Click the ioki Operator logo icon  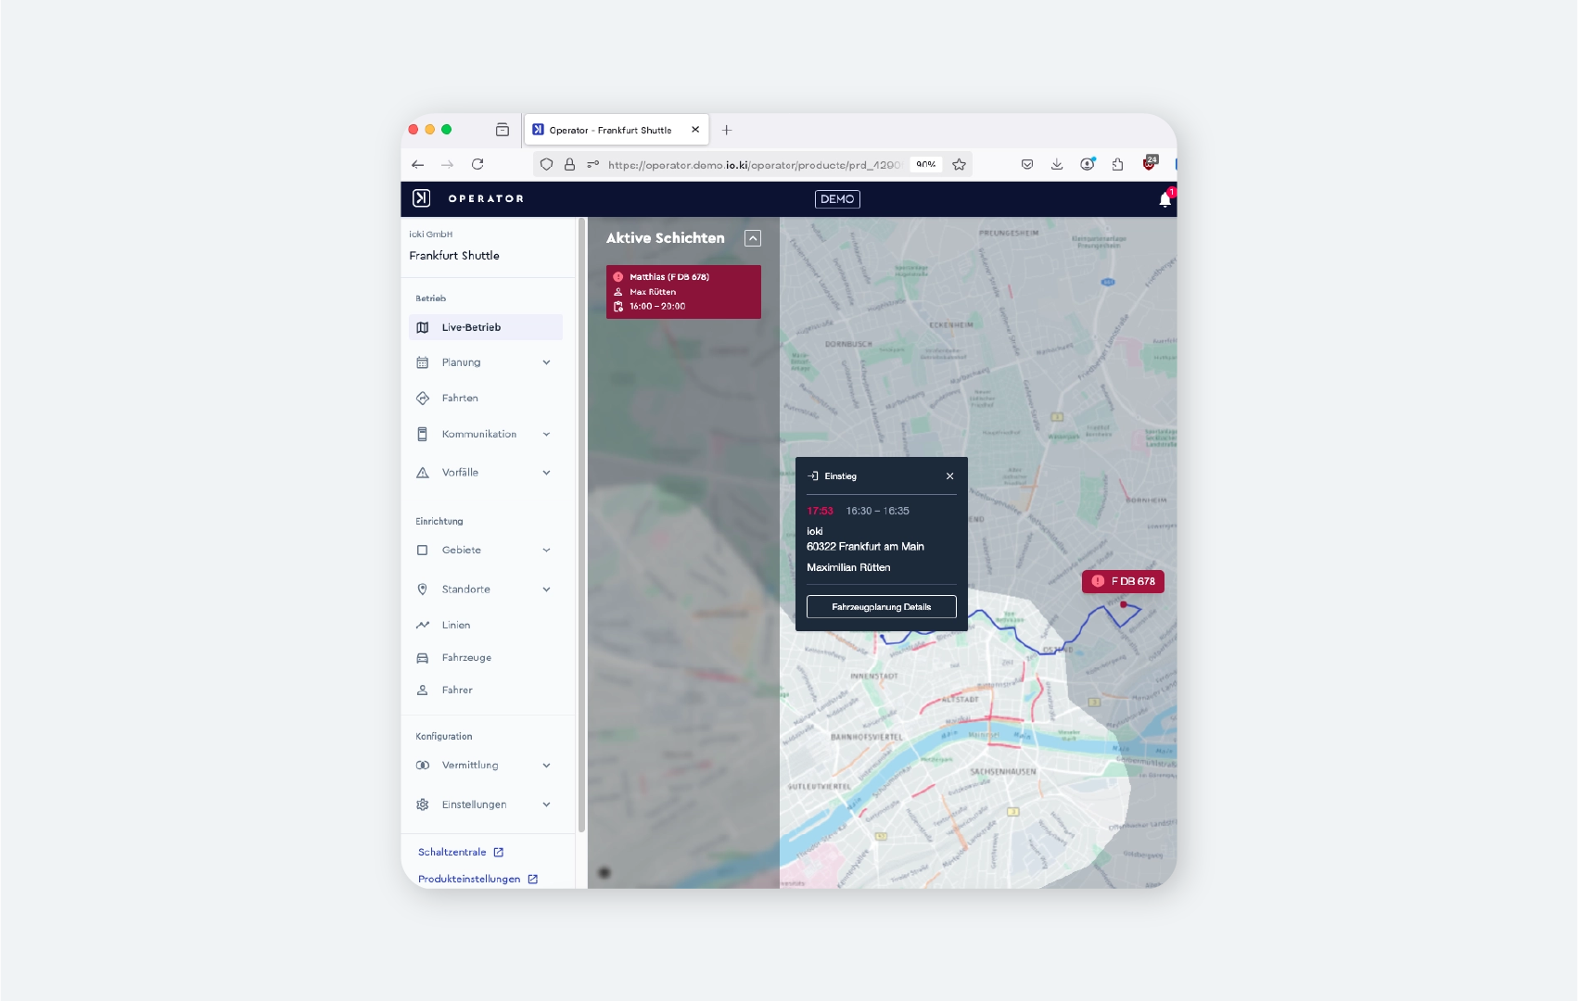click(x=421, y=198)
